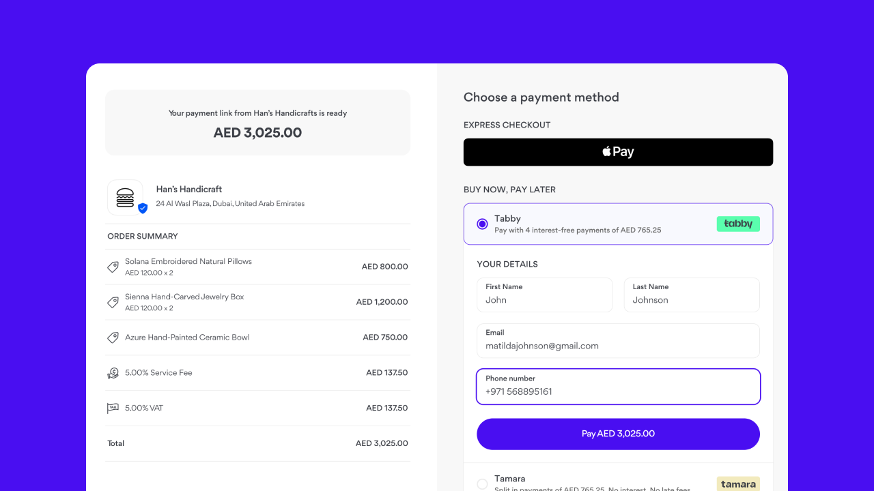Click the '5.00% Service Fee' label

(x=158, y=373)
